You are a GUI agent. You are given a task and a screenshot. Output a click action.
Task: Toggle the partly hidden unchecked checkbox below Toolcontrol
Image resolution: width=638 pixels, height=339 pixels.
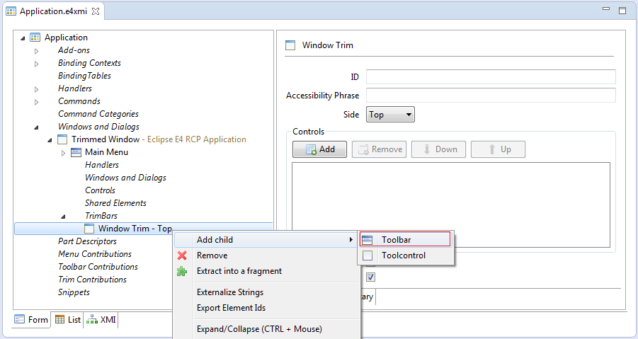(x=370, y=264)
